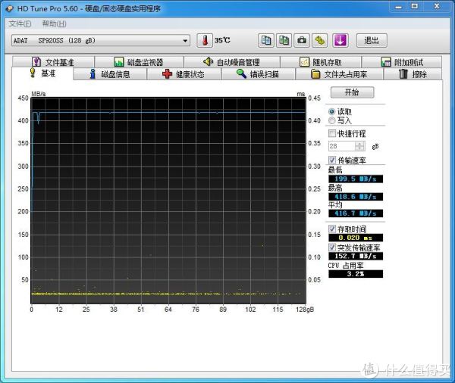Toggle the 突发传输速率 checkbox
The height and width of the screenshot is (383, 455).
tap(332, 247)
